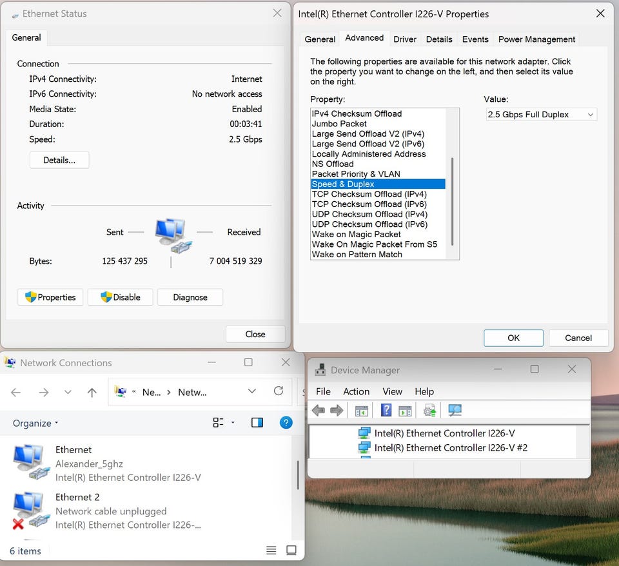Click the Details... button
The image size is (619, 566).
[x=59, y=160]
